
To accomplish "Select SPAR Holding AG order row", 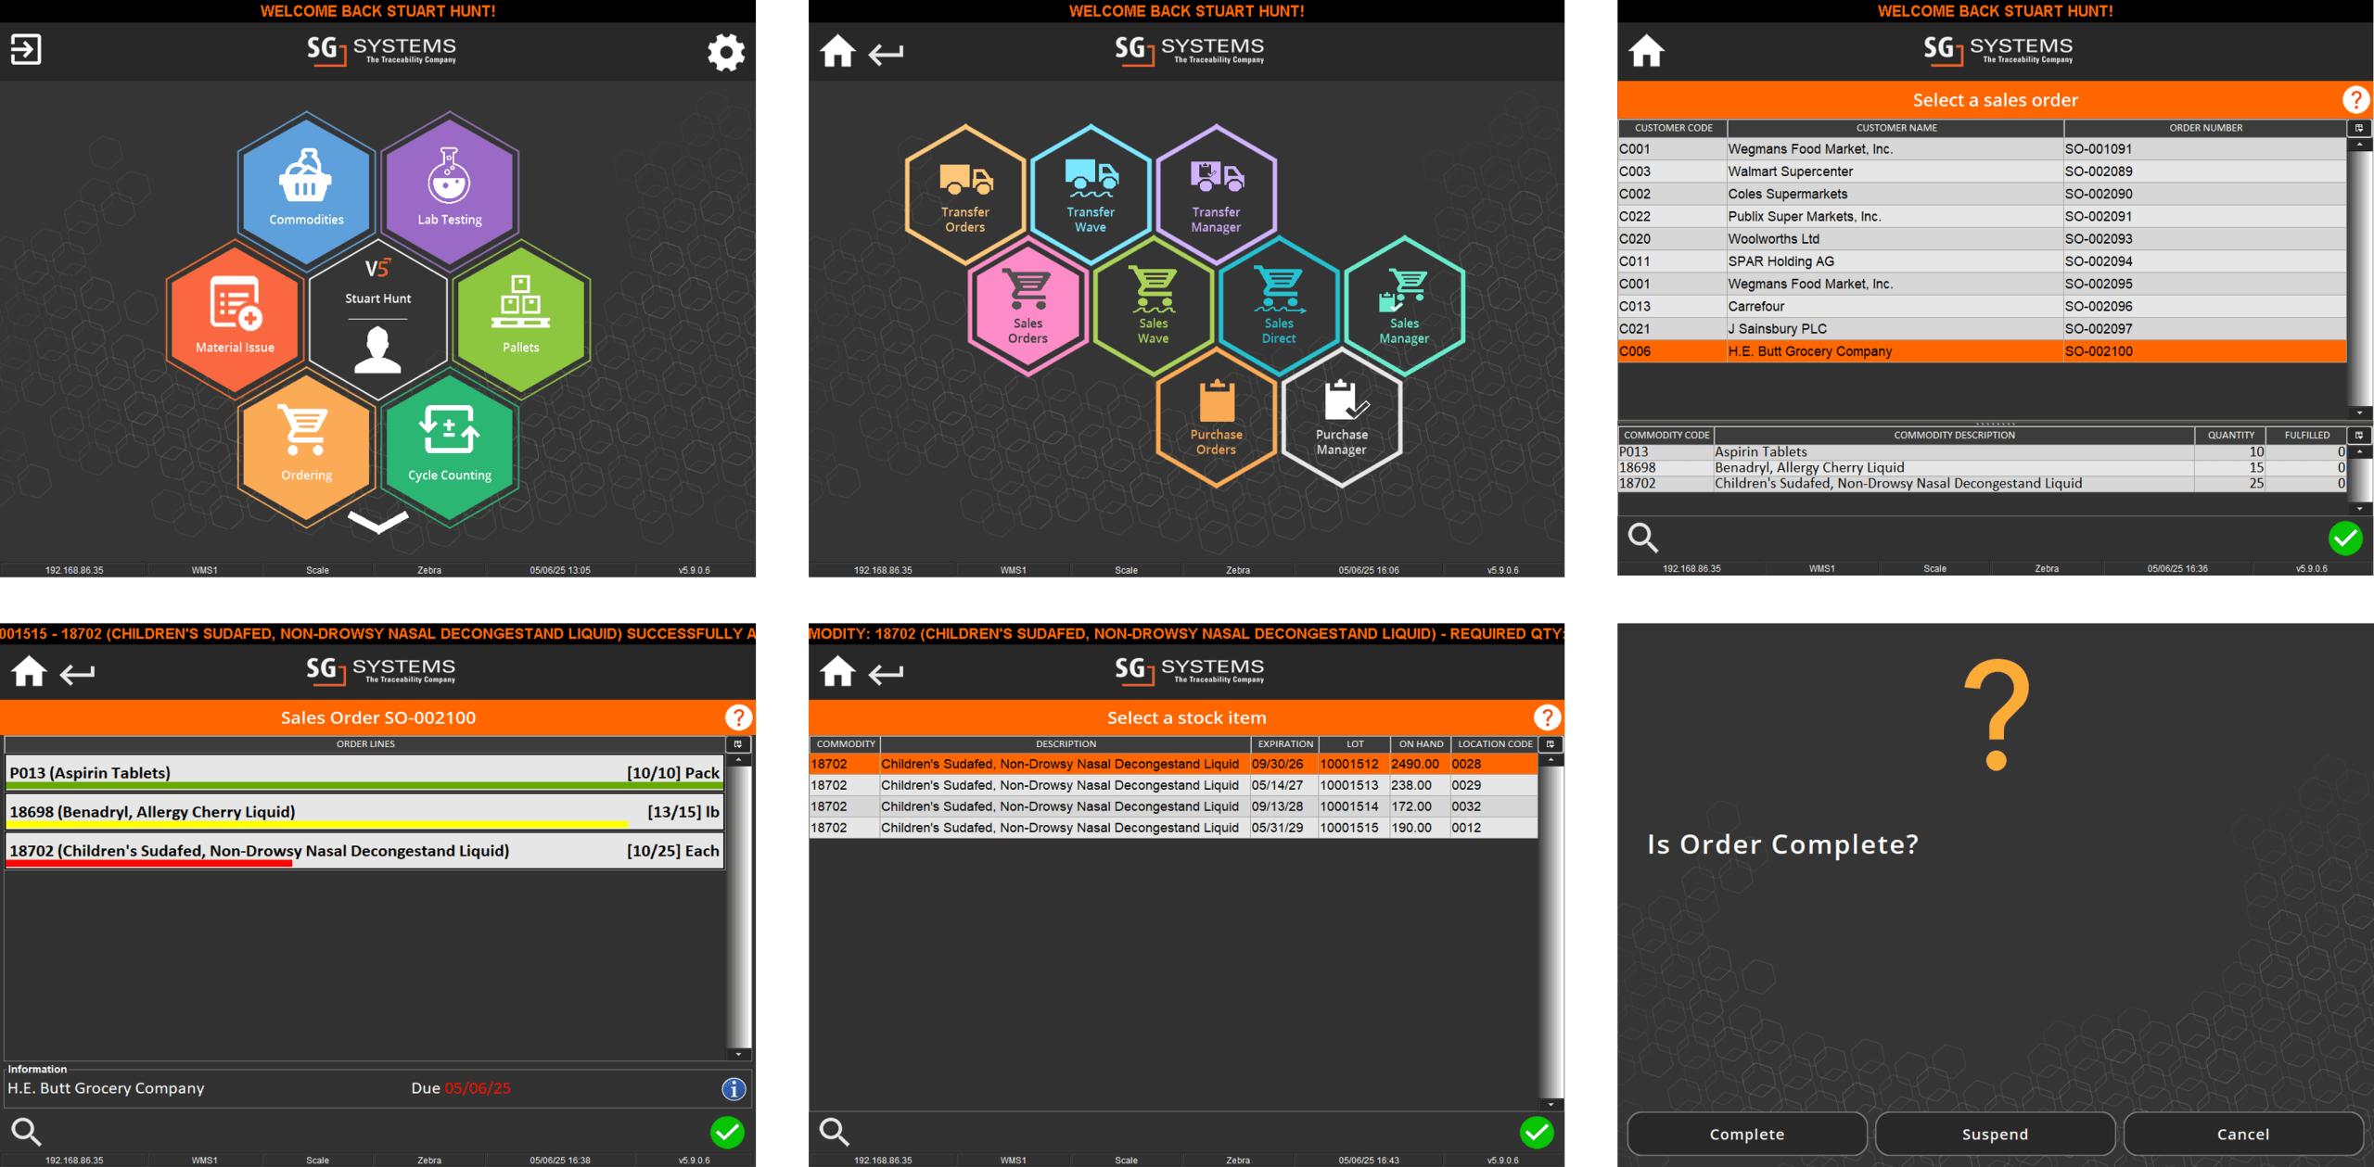I will (1982, 261).
